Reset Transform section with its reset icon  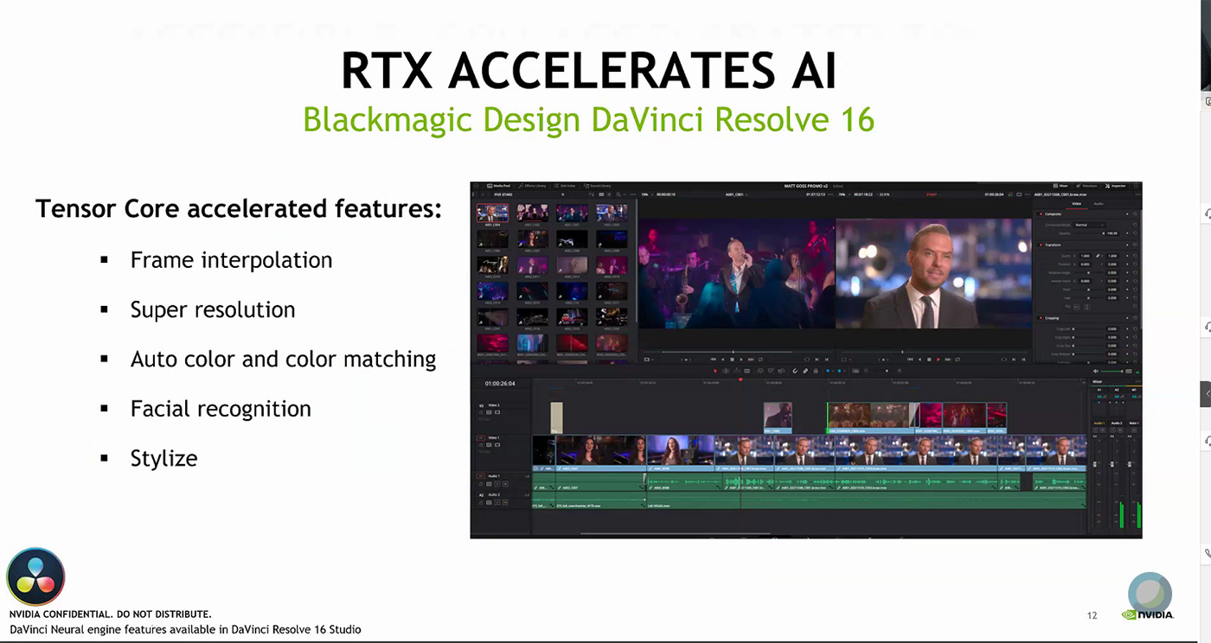tap(1136, 245)
